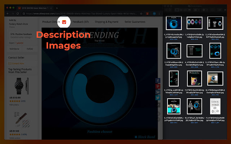Select the first downloaded watch image thumbnail

[x=174, y=24]
